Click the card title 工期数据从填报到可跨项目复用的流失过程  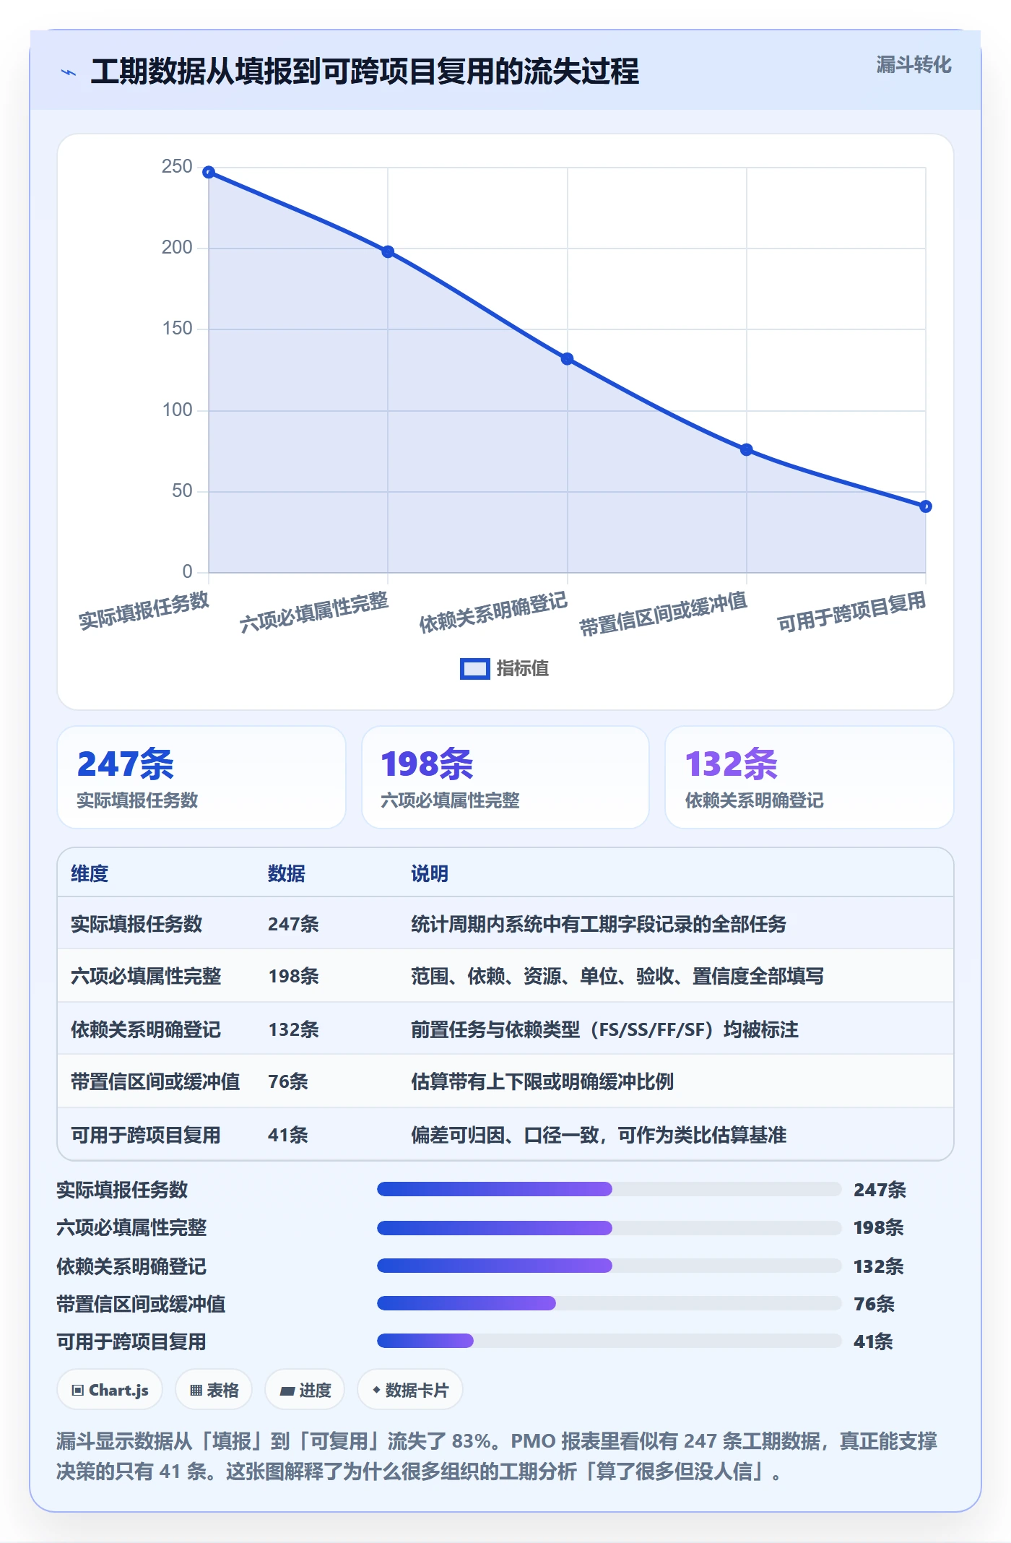365,72
